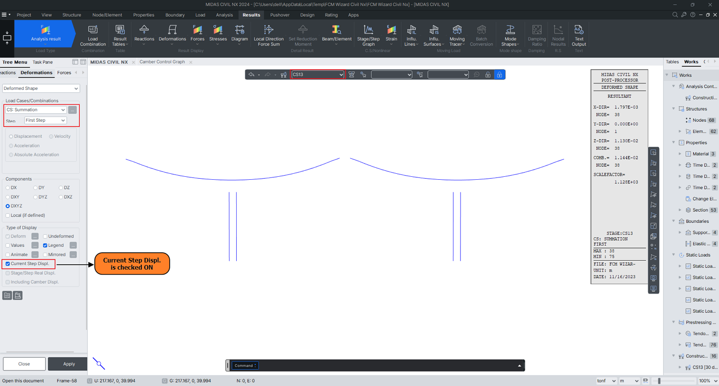The width and height of the screenshot is (719, 386).
Task: Click the help question mark icon
Action: point(693,15)
